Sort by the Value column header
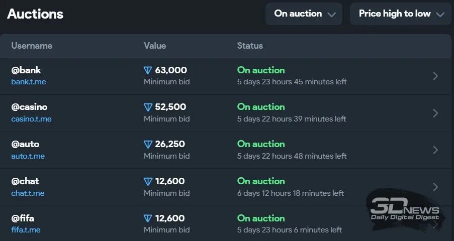 [x=155, y=46]
